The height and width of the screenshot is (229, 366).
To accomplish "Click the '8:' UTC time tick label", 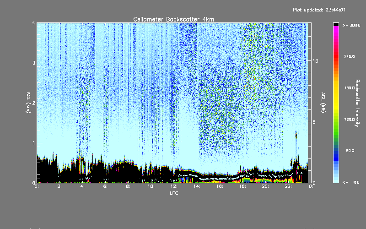I will pos(128,186).
